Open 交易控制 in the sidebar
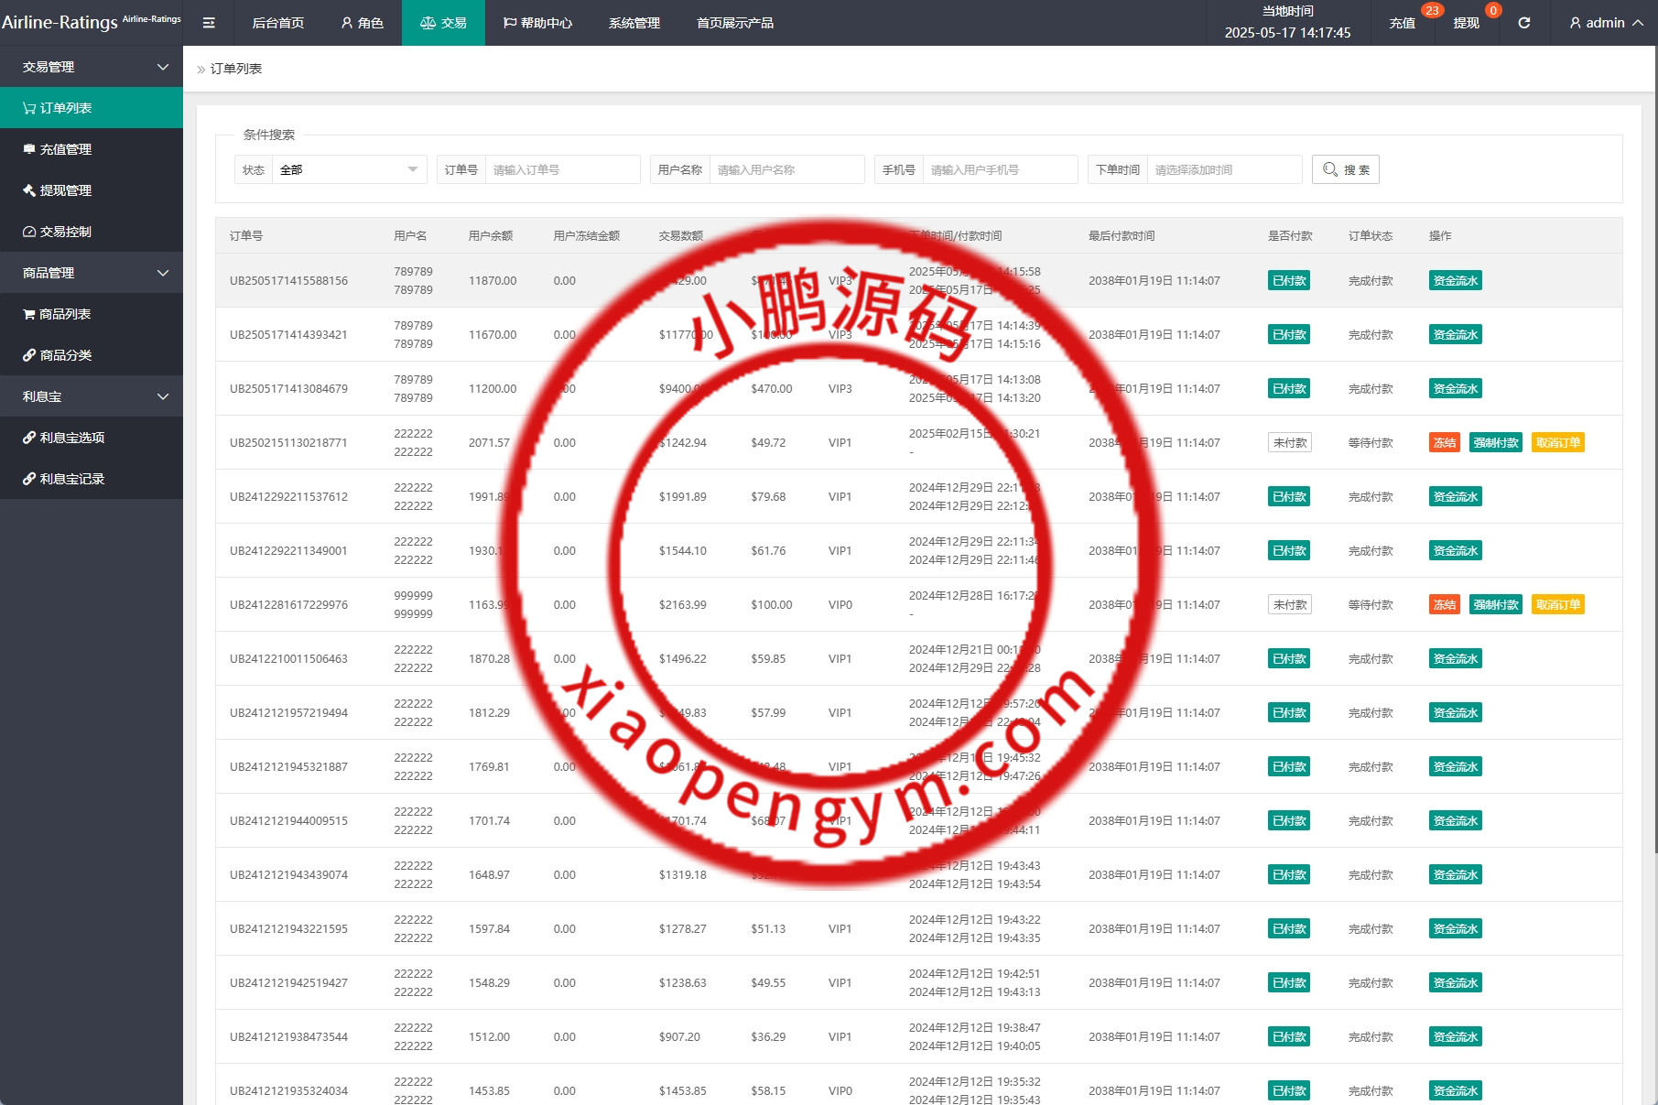This screenshot has height=1105, width=1658. pos(65,232)
